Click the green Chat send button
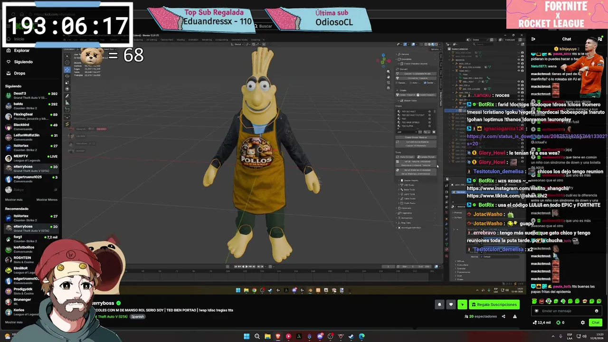Viewport: 608px width, 342px height. pos(595,323)
